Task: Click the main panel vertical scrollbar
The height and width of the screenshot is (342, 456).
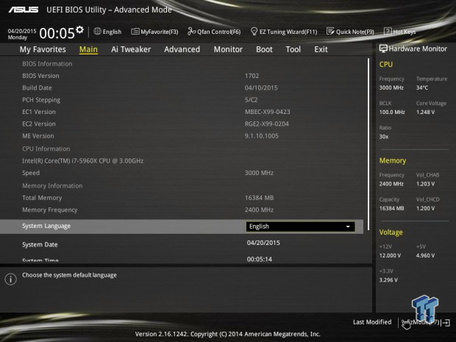Action: tap(368, 144)
